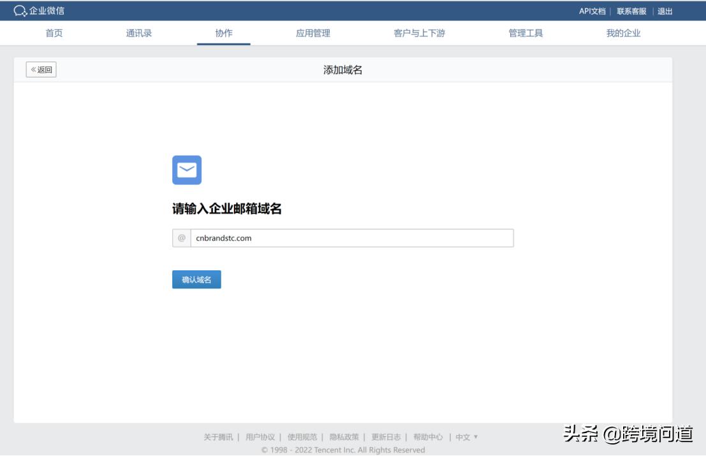Screen dimensions: 706x456
Task: Click the blue envelope email icon
Action: point(187,169)
